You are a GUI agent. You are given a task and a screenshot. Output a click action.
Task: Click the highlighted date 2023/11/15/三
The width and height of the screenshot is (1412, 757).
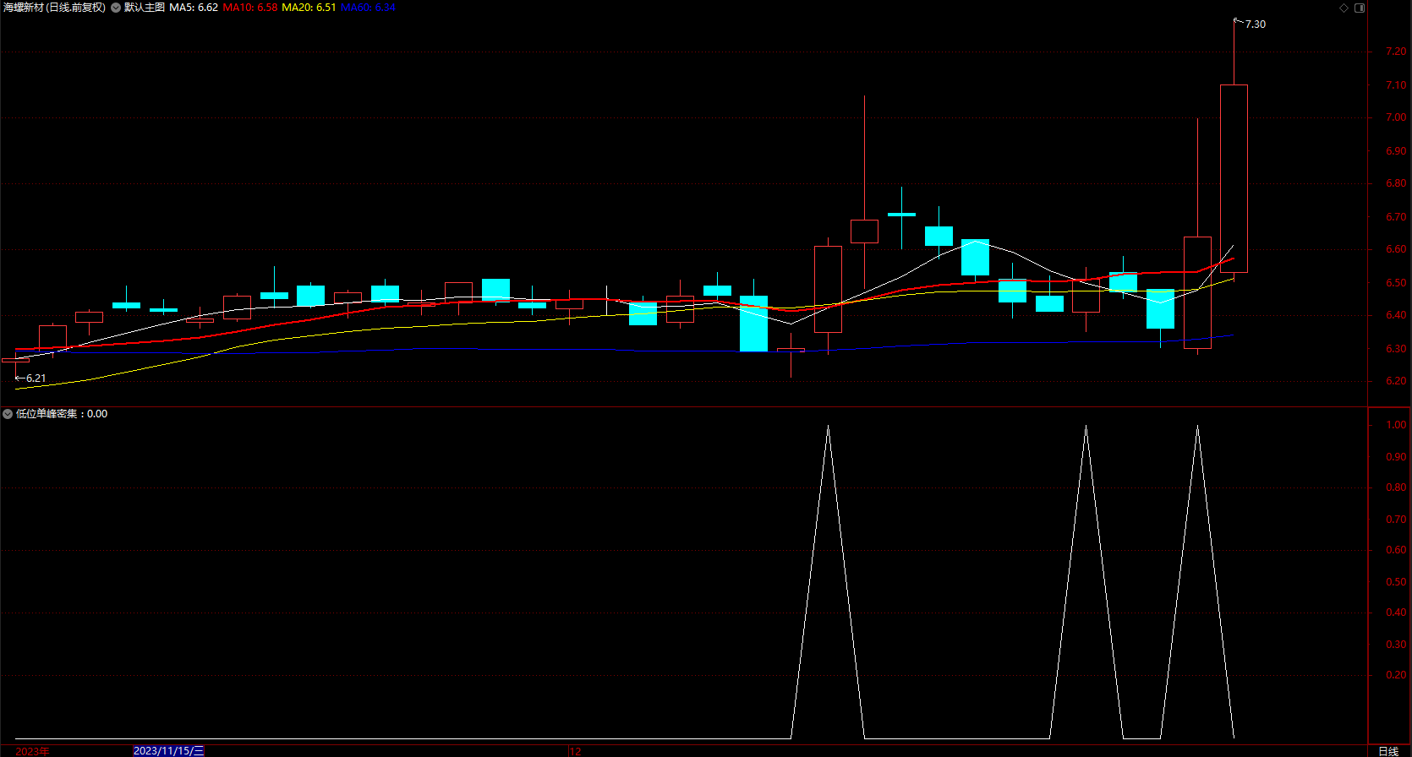pos(169,751)
